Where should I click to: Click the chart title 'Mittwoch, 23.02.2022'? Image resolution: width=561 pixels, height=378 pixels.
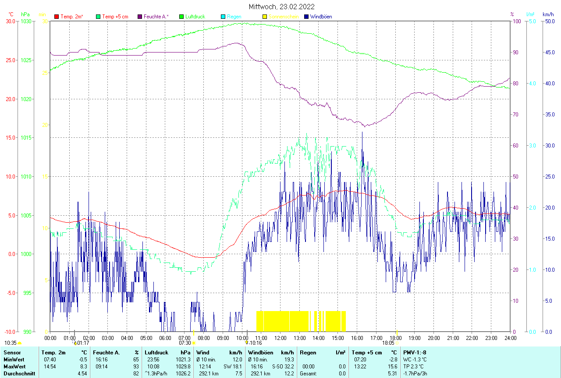pyautogui.click(x=282, y=7)
